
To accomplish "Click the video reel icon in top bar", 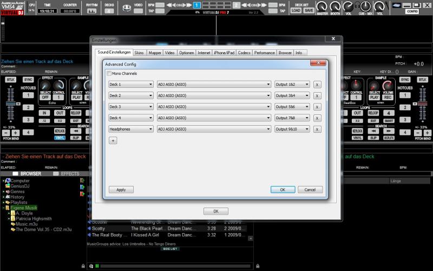I will [127, 8].
